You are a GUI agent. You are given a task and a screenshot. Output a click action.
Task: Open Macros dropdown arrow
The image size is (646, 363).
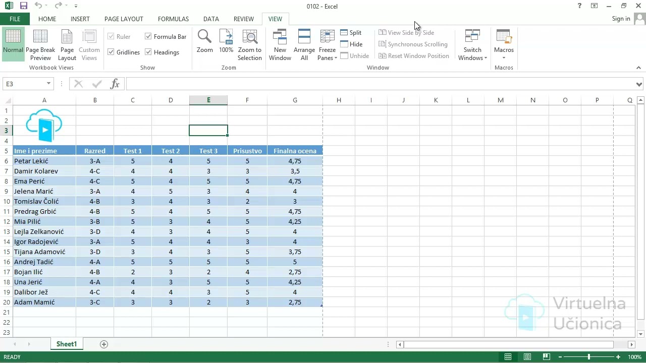point(504,58)
